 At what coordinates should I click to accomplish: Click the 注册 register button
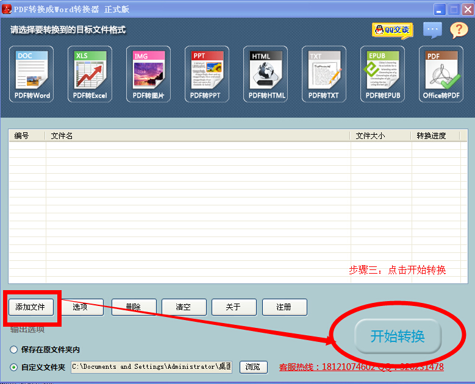(x=284, y=307)
